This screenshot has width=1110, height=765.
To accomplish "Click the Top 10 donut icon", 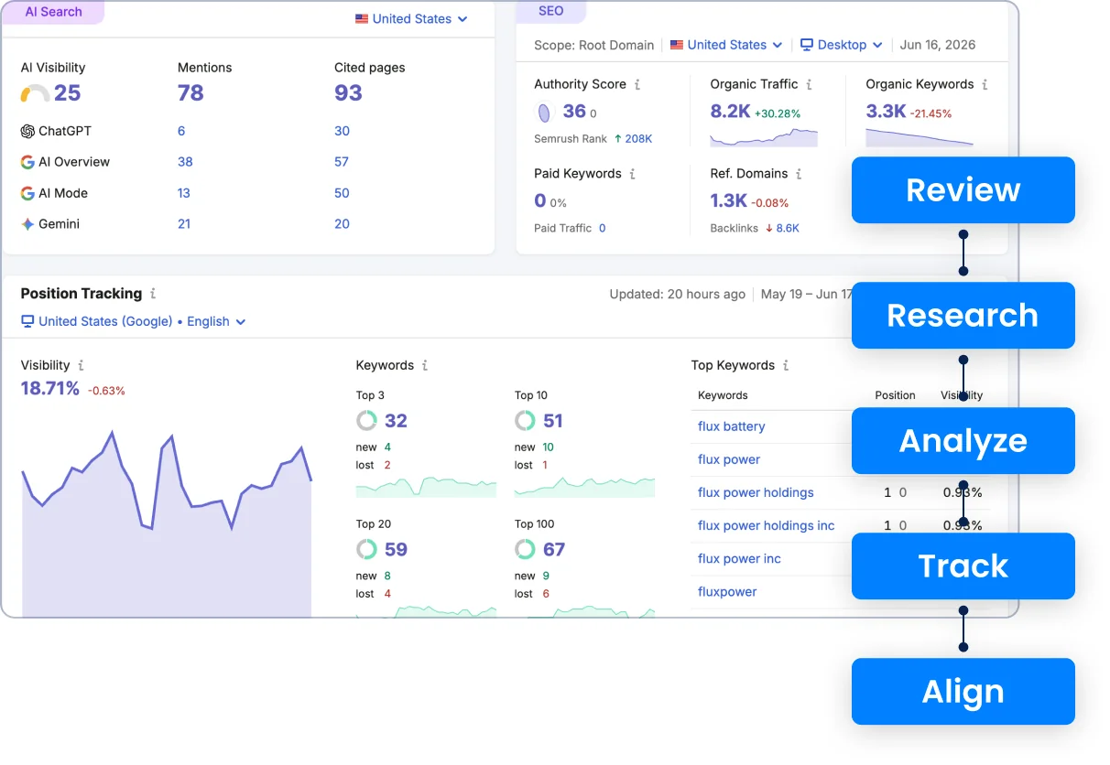I will click(x=525, y=421).
